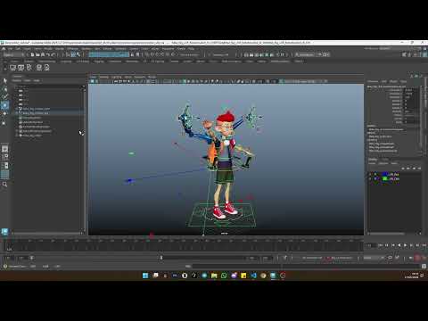Open Visual Studio Code from the taskbar

(x=253, y=276)
